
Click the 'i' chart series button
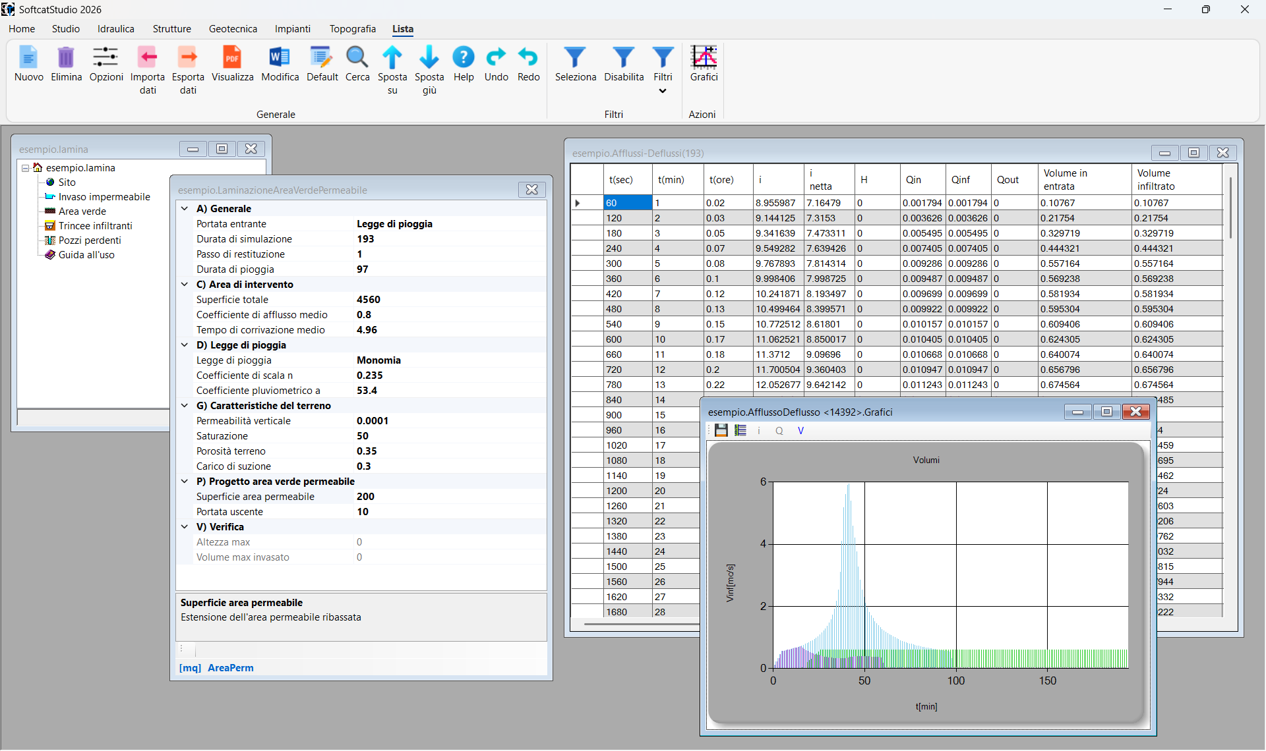[759, 430]
